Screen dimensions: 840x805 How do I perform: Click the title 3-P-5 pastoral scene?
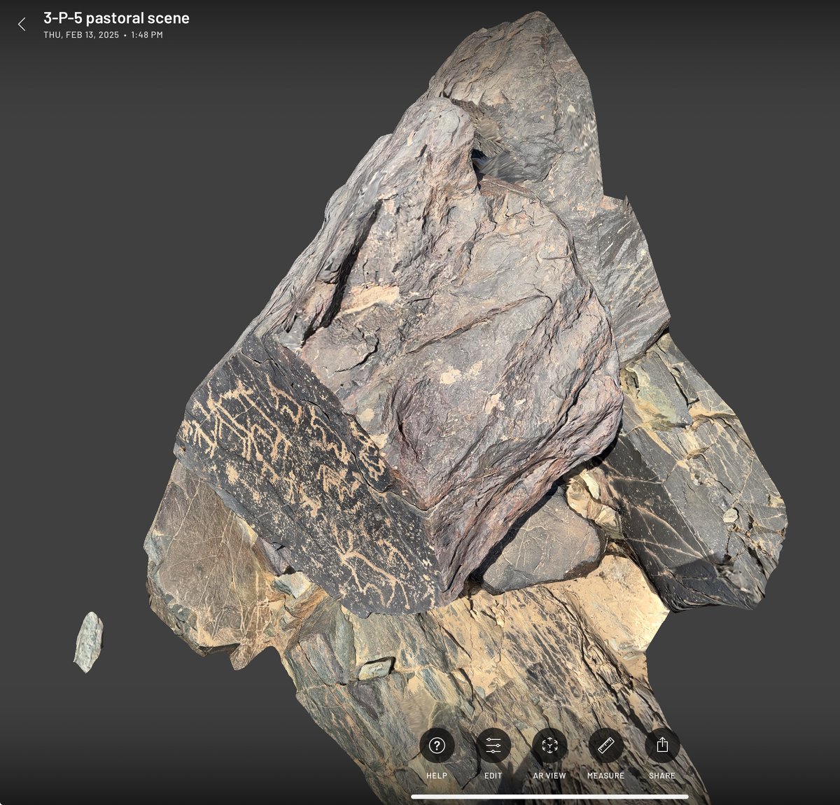116,17
